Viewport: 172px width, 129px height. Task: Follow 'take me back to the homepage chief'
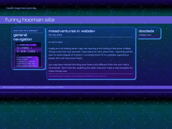point(73,76)
